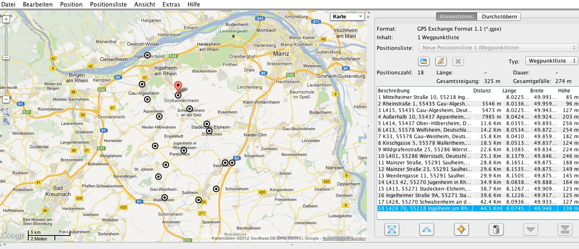Viewport: 579px width, 249px height.
Task: Open the Hilfe menu
Action: point(194,4)
